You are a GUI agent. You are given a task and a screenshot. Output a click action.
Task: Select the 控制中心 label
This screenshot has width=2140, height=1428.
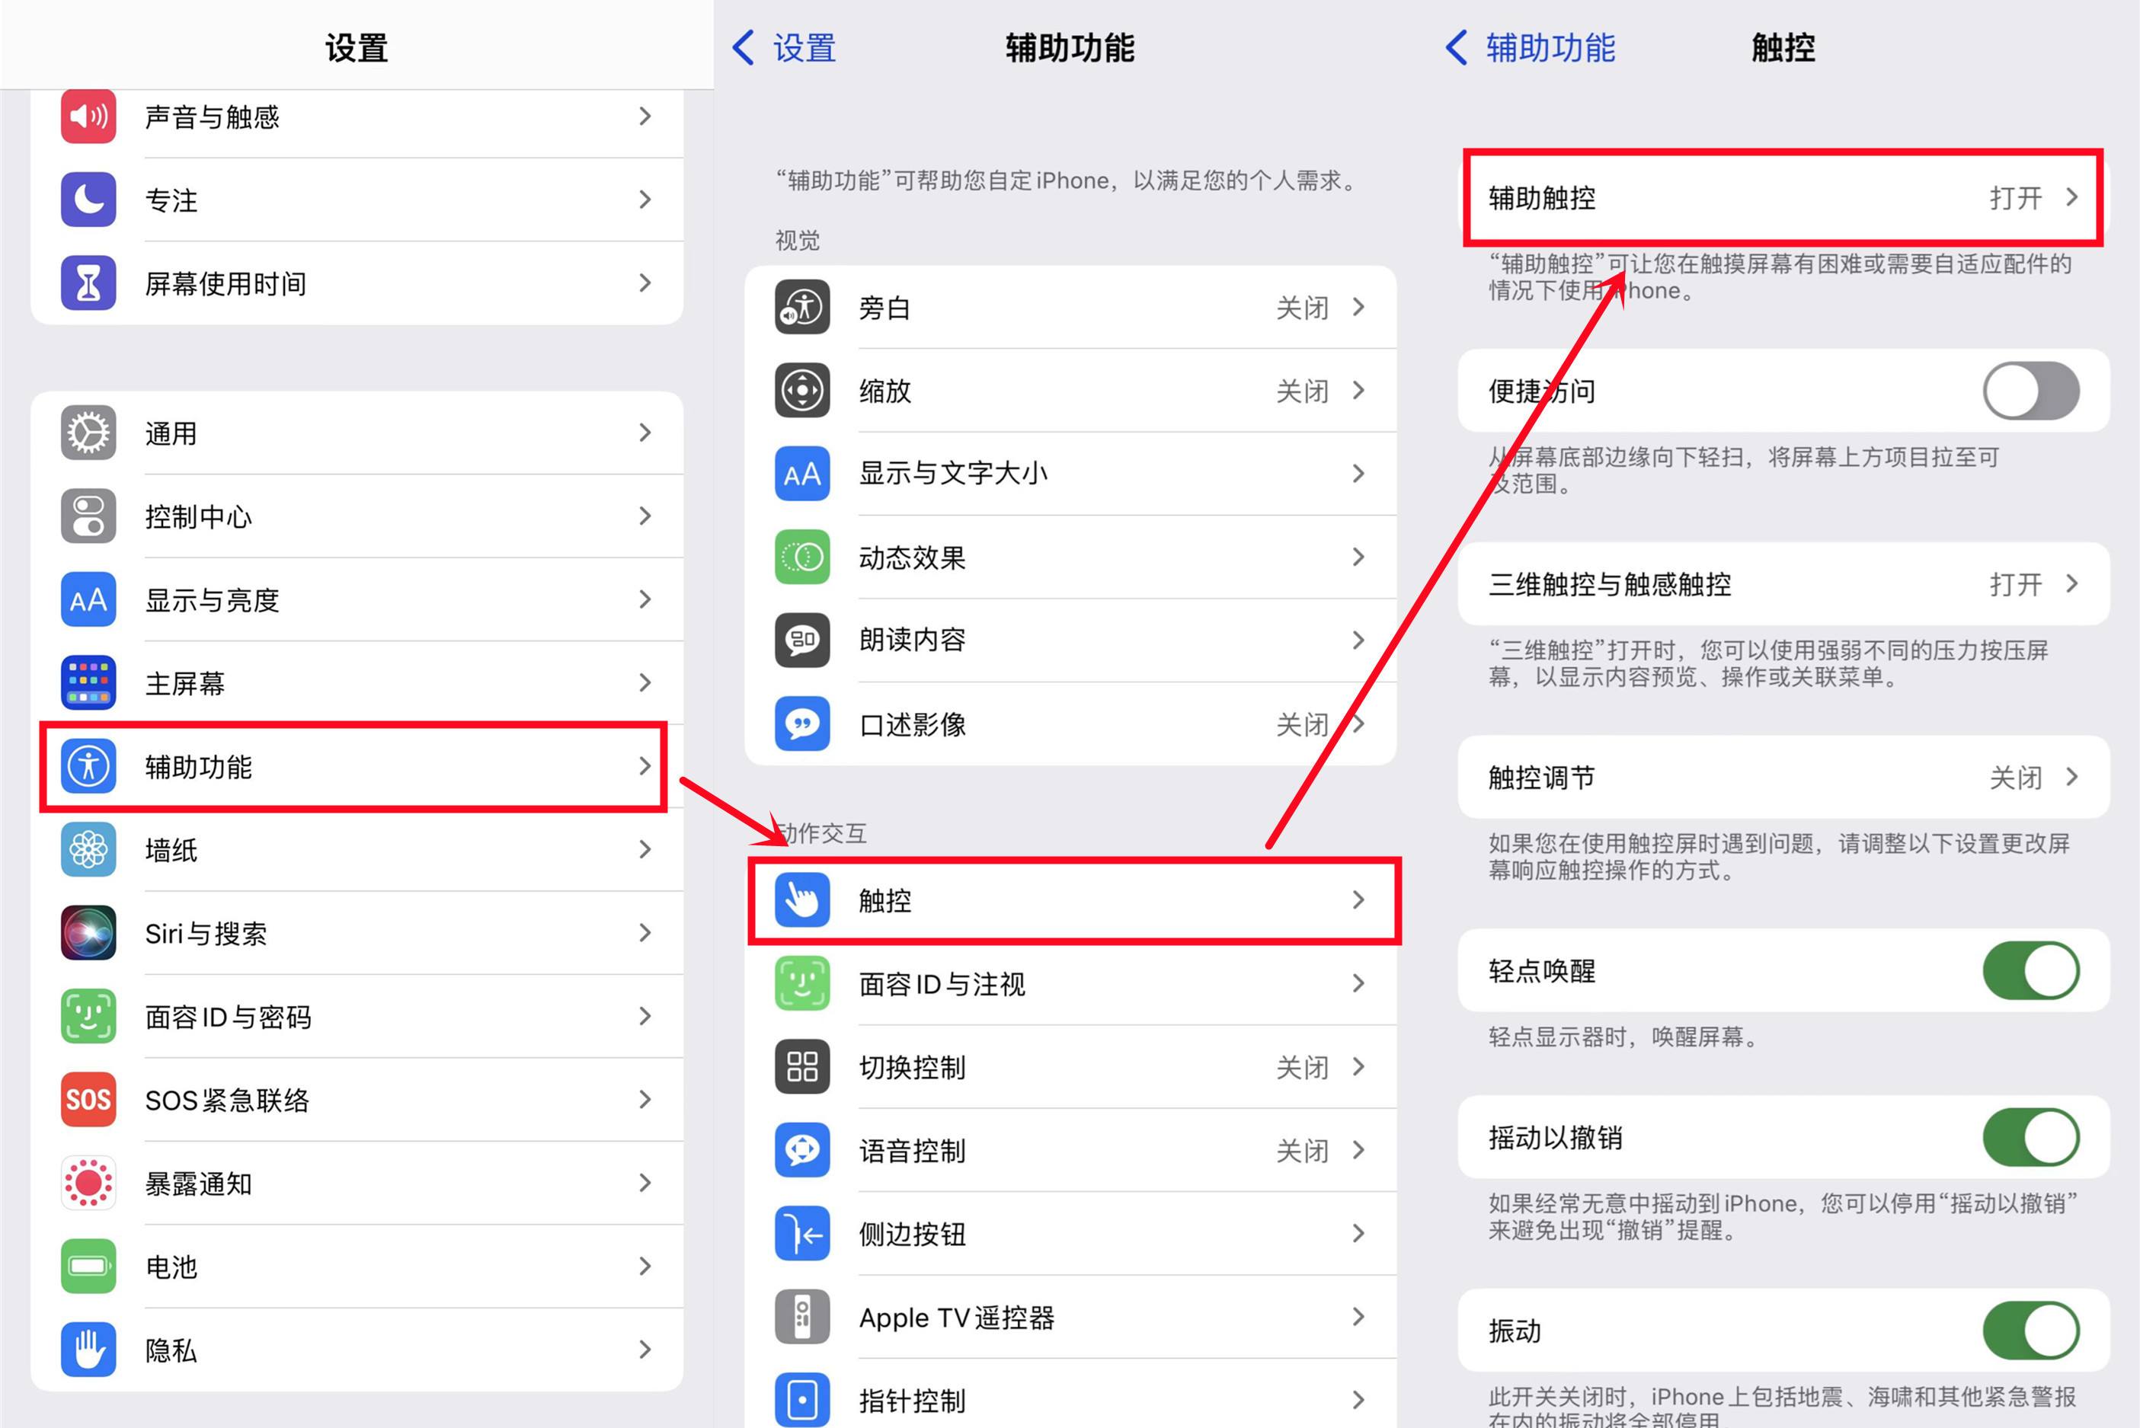[199, 516]
